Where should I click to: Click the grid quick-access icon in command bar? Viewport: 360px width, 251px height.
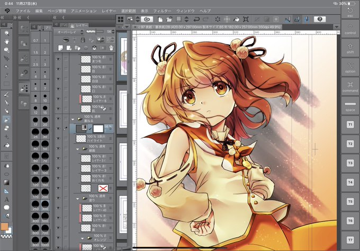(121, 20)
